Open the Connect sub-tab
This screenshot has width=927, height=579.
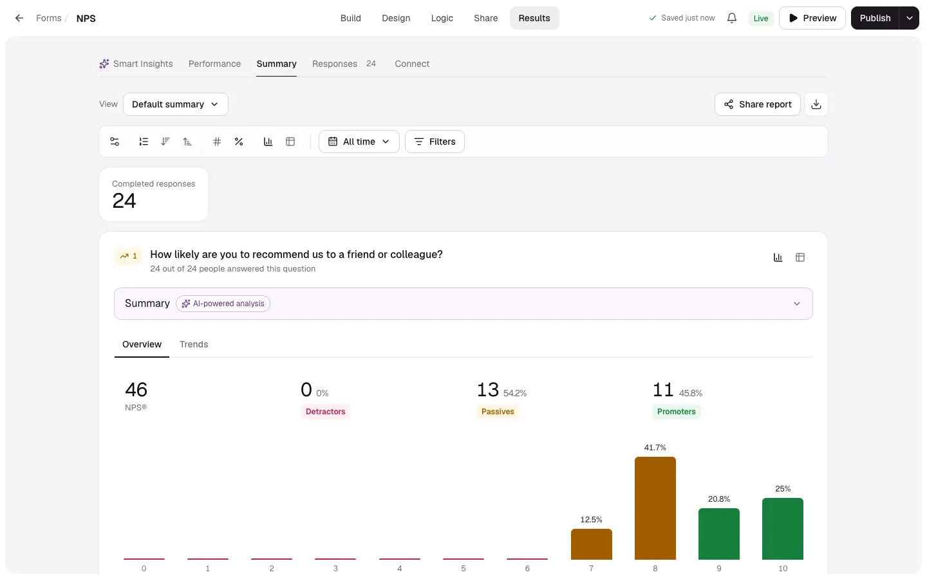[x=412, y=64]
